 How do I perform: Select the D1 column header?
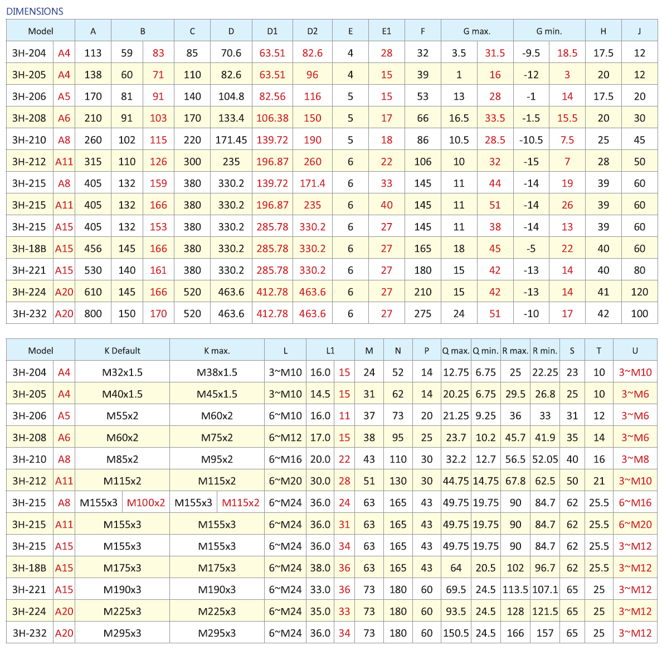[x=272, y=31]
